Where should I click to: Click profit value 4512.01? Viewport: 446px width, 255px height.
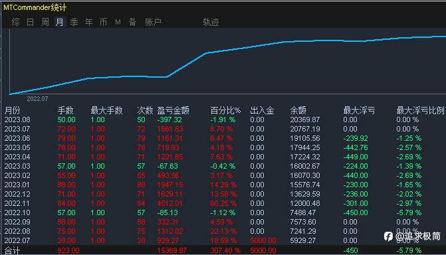point(169,203)
